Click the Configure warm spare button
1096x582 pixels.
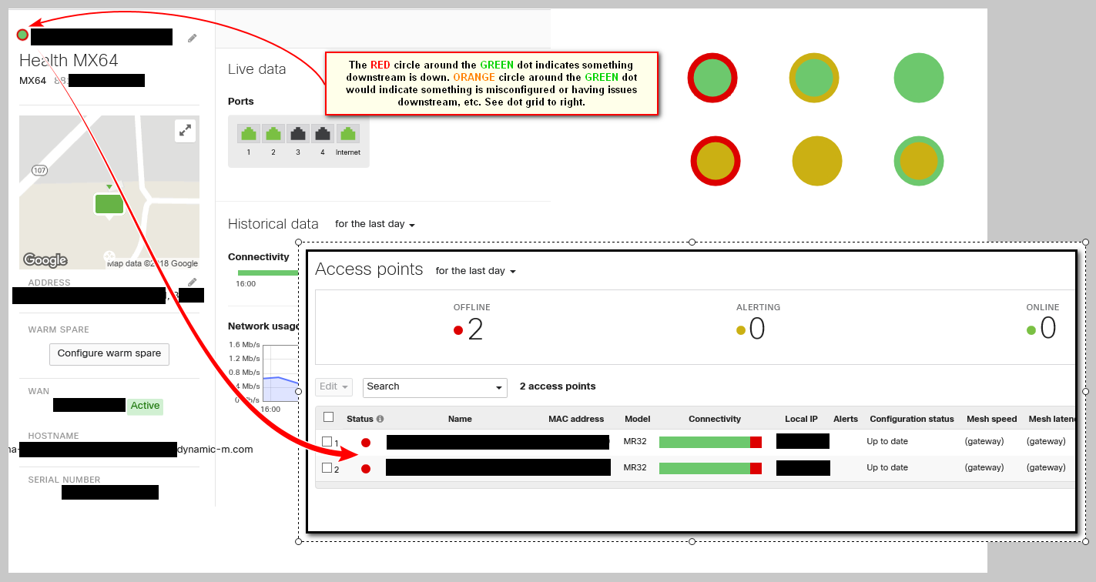[109, 354]
